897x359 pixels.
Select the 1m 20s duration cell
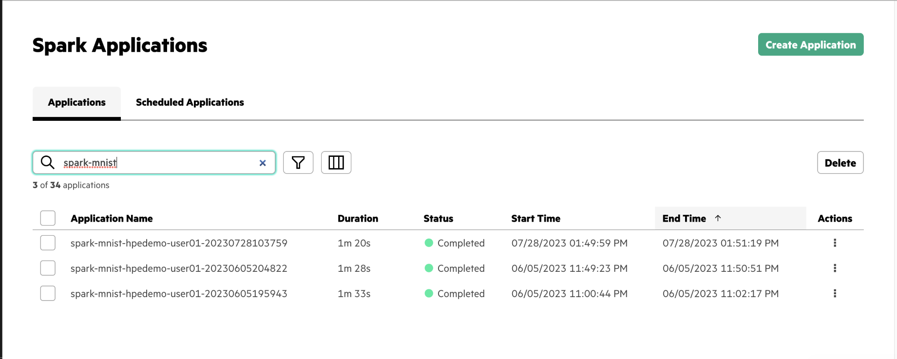click(354, 243)
